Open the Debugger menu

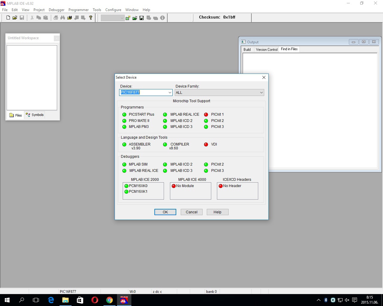(57, 10)
